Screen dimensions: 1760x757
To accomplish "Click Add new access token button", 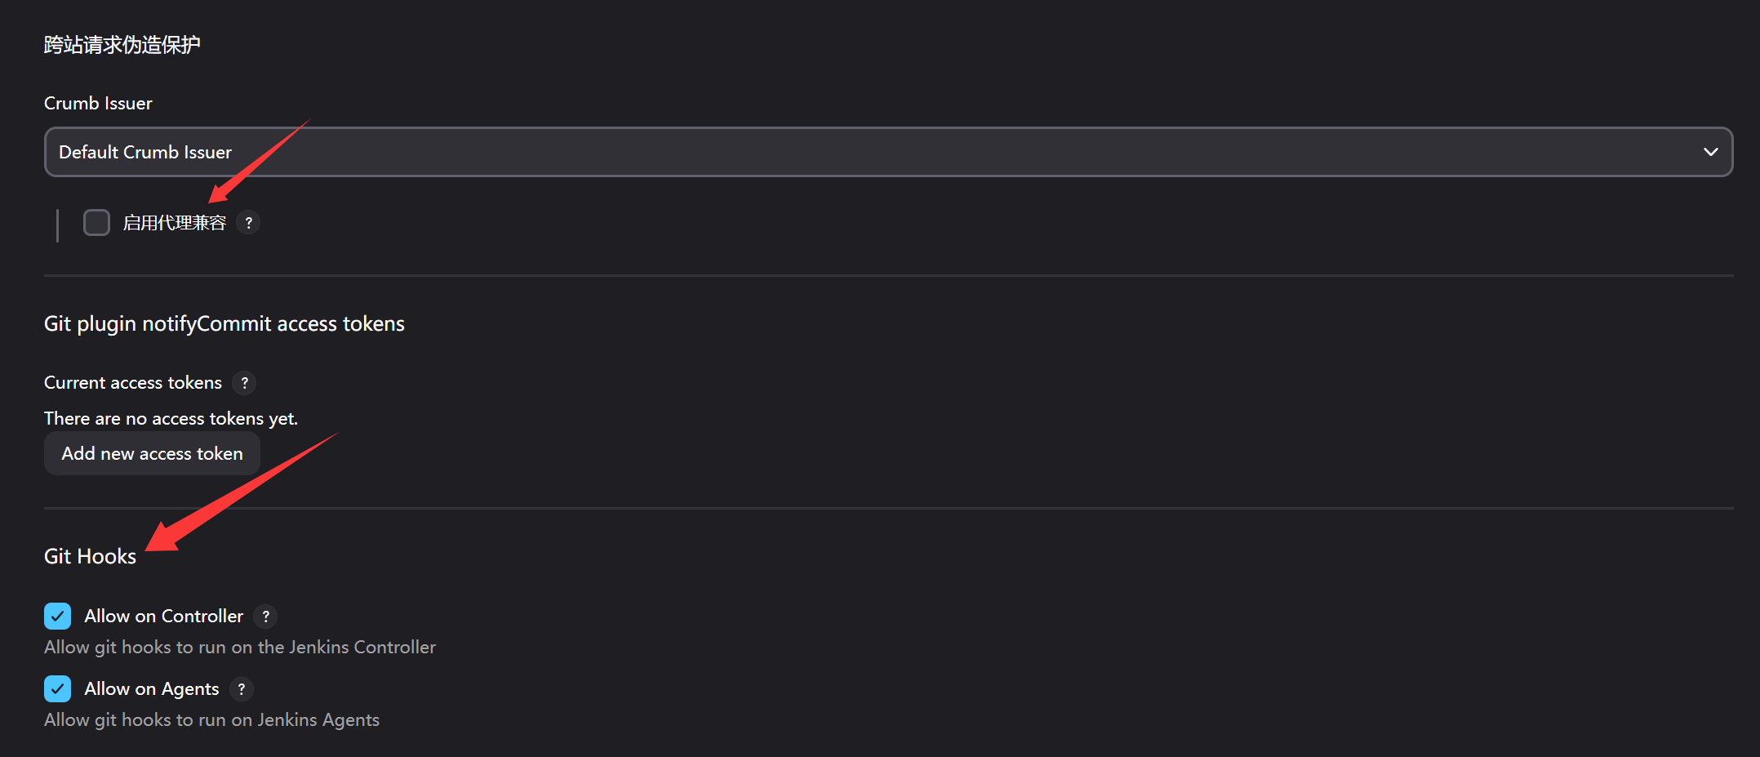I will (152, 453).
